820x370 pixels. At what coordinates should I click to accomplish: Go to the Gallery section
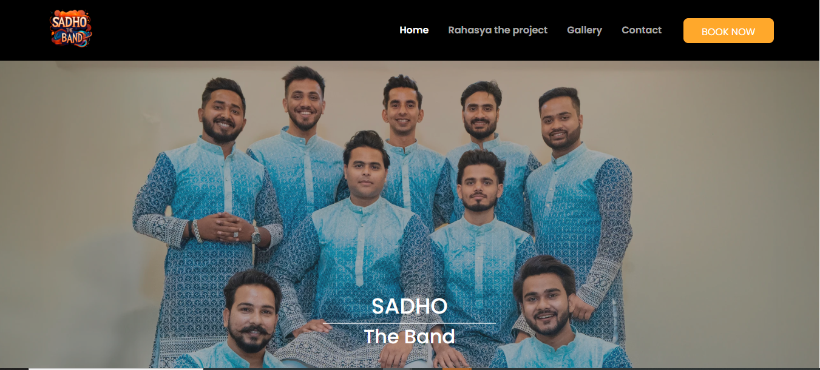pyautogui.click(x=585, y=30)
